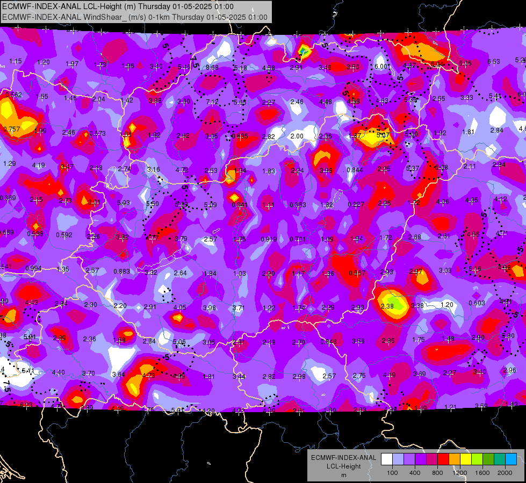Click the wind shear value 0.844

355,170
